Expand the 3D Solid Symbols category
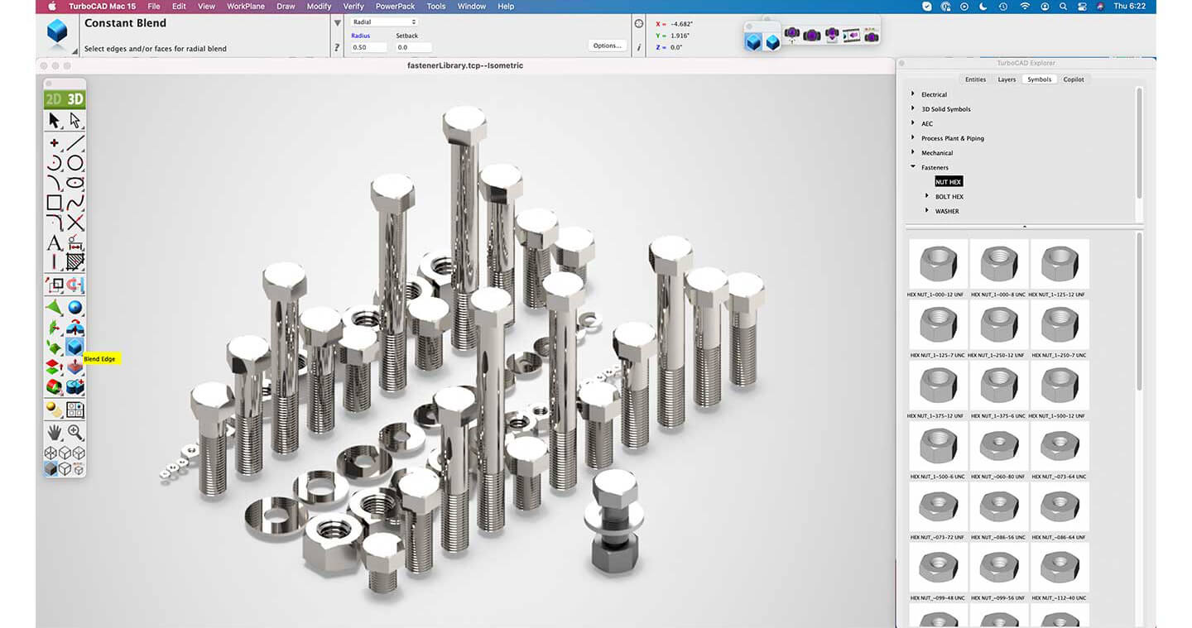The image size is (1192, 628). click(x=913, y=109)
